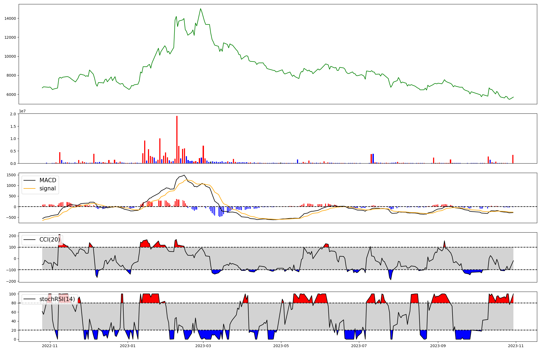Click the stochRSI(14) legend entry

click(x=57, y=299)
